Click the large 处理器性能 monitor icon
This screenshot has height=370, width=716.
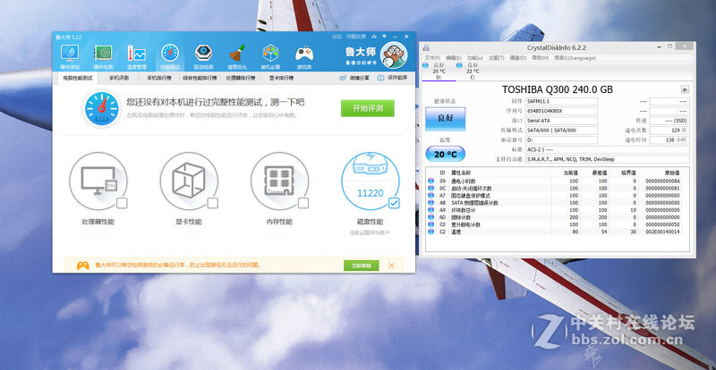98,181
